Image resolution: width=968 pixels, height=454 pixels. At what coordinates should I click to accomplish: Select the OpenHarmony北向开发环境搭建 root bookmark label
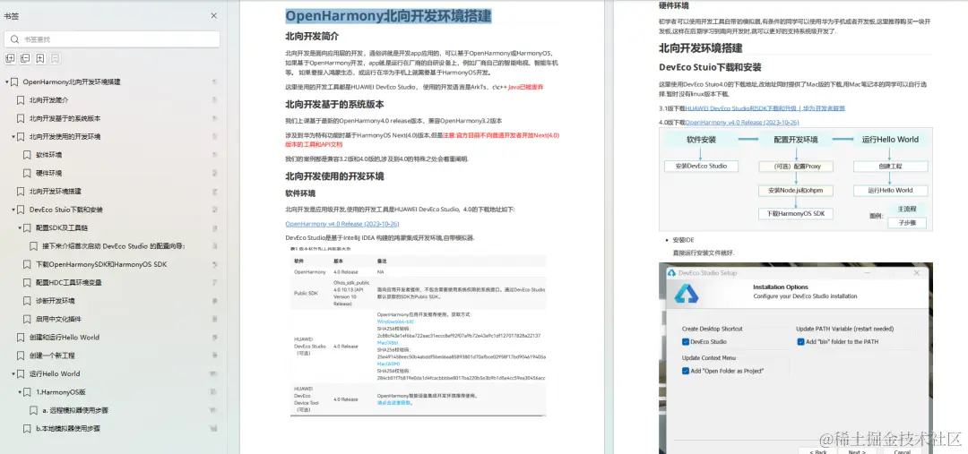point(72,81)
